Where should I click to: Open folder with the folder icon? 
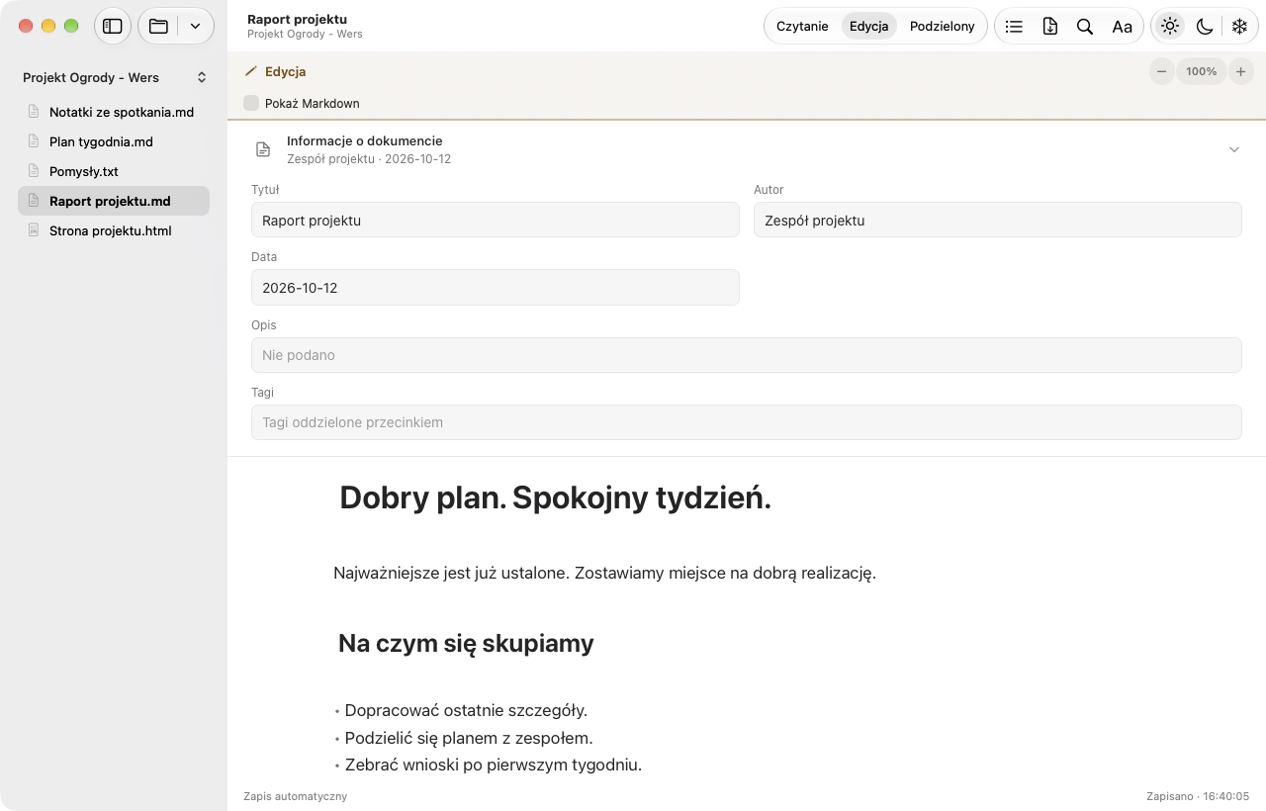(158, 27)
